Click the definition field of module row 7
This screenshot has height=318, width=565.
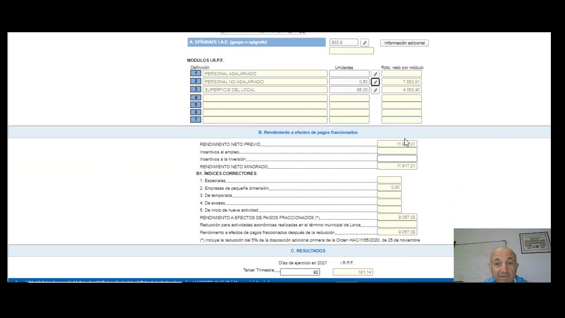pos(265,120)
